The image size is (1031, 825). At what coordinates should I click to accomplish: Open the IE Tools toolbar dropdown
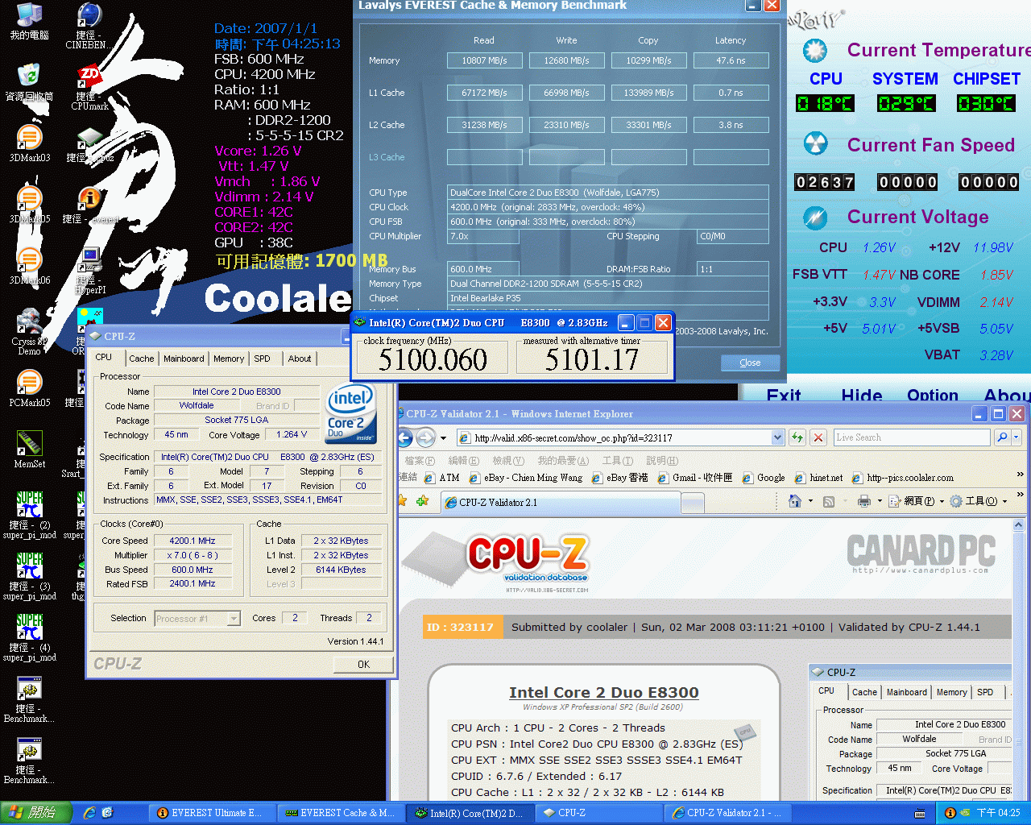click(x=979, y=501)
